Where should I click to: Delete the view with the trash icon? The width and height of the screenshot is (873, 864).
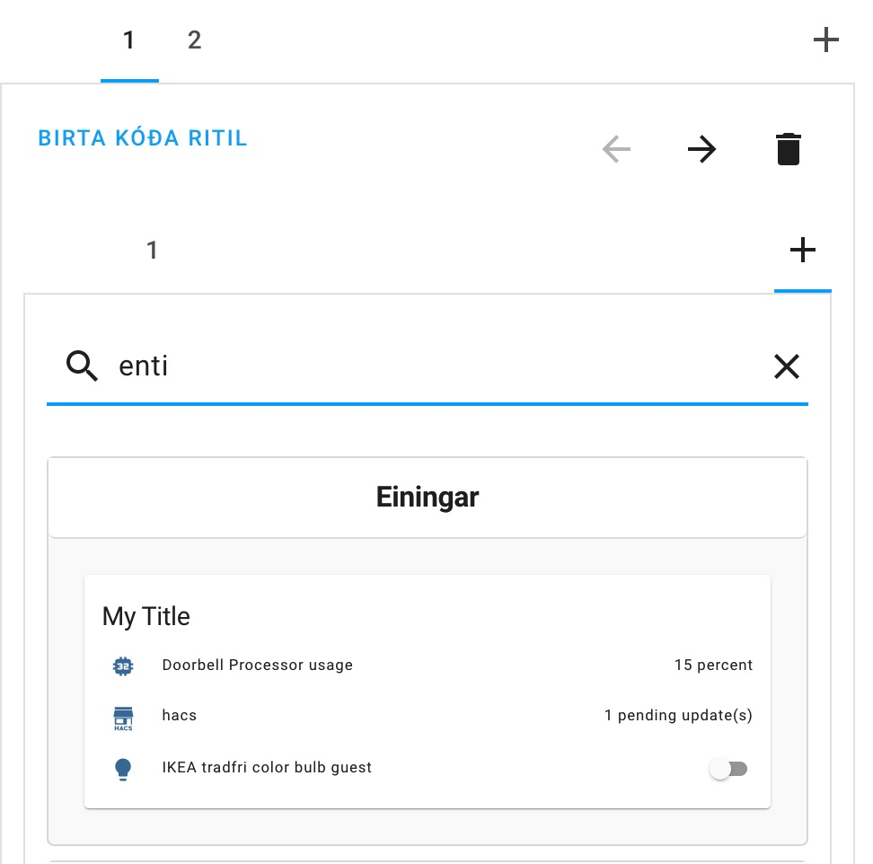coord(788,149)
